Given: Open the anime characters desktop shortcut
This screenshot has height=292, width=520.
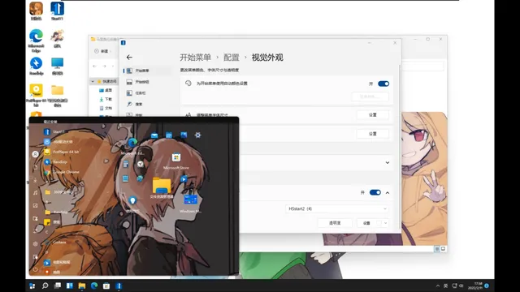Looking at the screenshot, I should 57,38.
